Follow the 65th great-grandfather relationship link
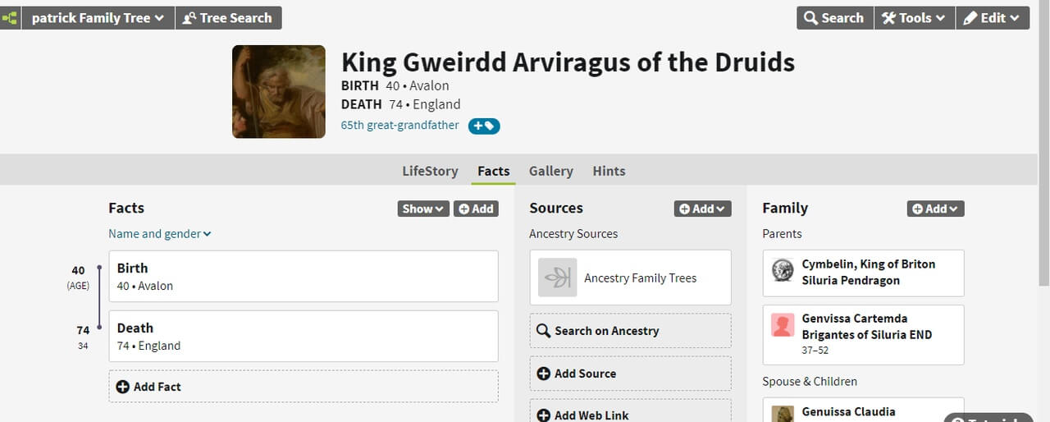Screen dimensions: 1050x422 point(400,126)
